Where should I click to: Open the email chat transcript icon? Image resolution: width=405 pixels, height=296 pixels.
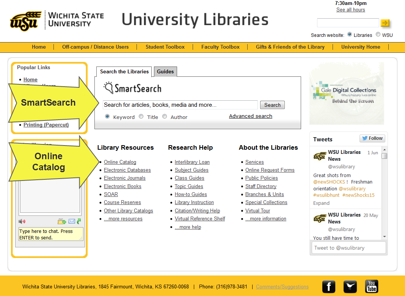[x=72, y=221]
